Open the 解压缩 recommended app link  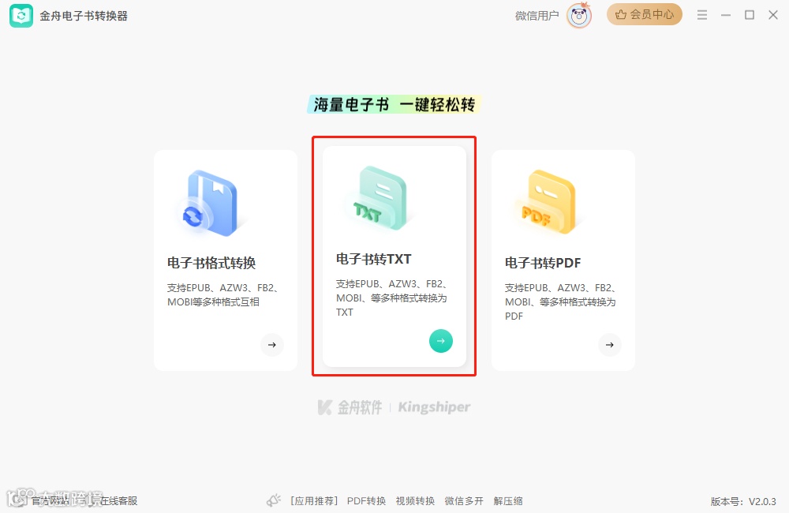(x=507, y=501)
